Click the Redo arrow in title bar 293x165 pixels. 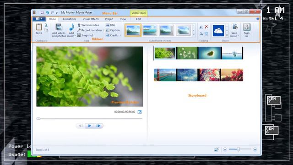(x=52, y=13)
